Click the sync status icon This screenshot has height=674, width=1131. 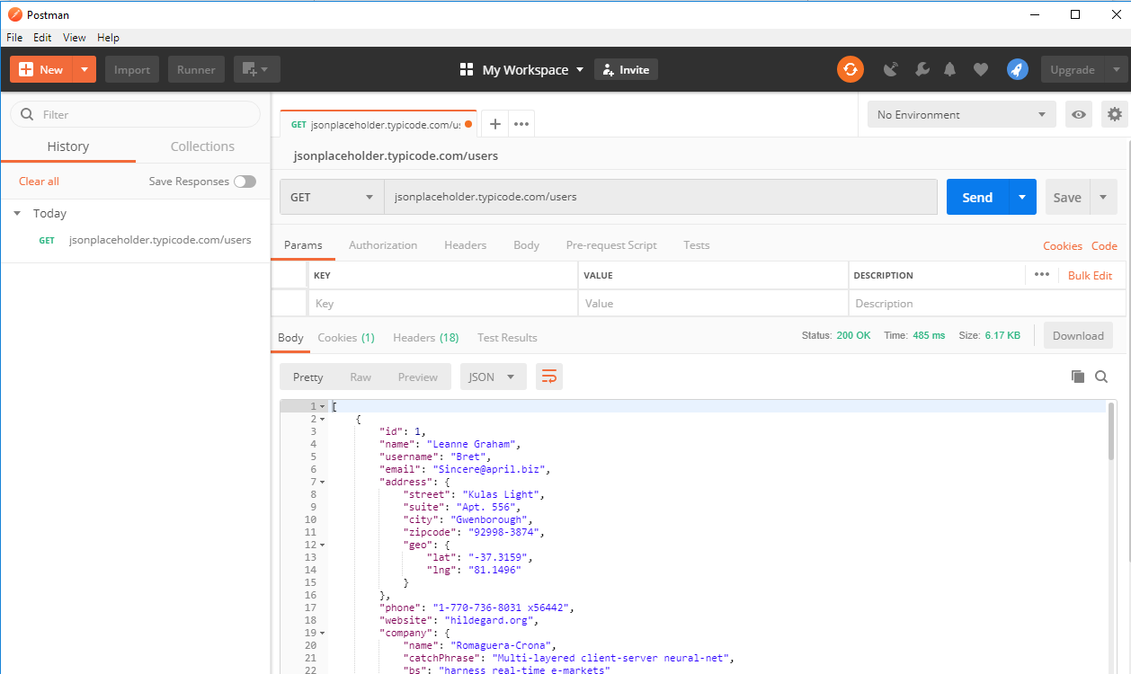[x=850, y=69]
